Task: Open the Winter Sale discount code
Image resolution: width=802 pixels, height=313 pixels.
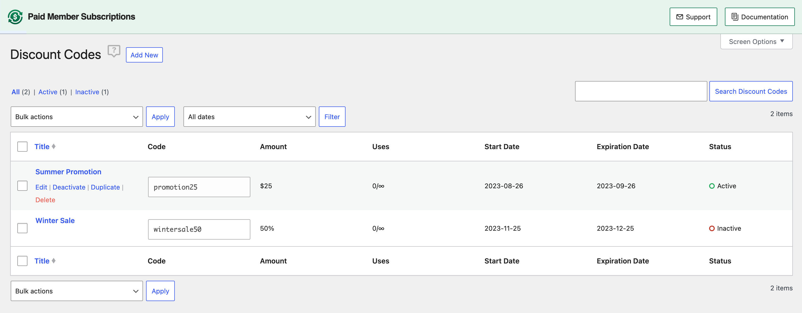Action: tap(55, 221)
